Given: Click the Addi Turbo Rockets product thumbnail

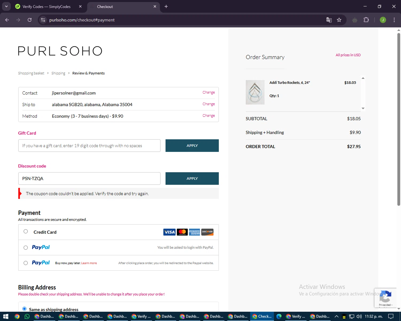Looking at the screenshot, I should pos(255,92).
